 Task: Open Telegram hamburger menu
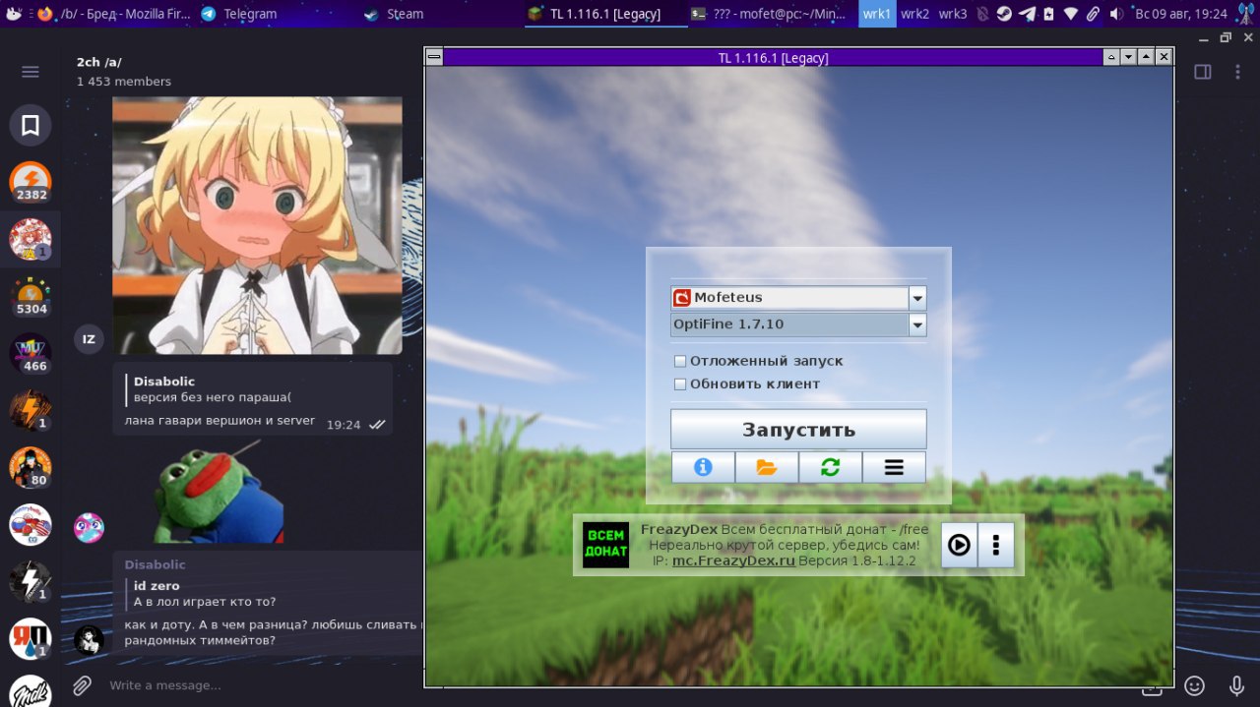coord(31,72)
